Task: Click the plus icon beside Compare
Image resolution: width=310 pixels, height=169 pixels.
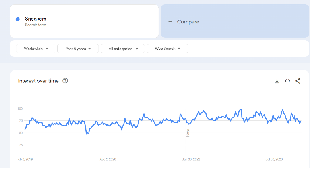Action: [x=170, y=22]
